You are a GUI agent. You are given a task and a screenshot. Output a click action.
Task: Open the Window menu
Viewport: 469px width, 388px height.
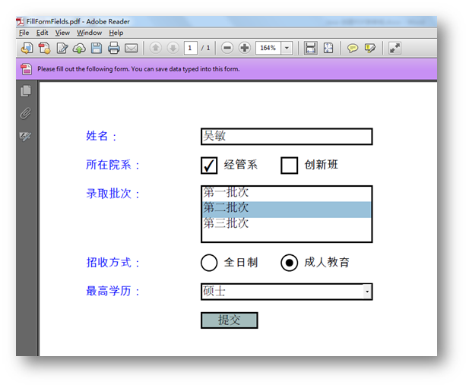[89, 33]
